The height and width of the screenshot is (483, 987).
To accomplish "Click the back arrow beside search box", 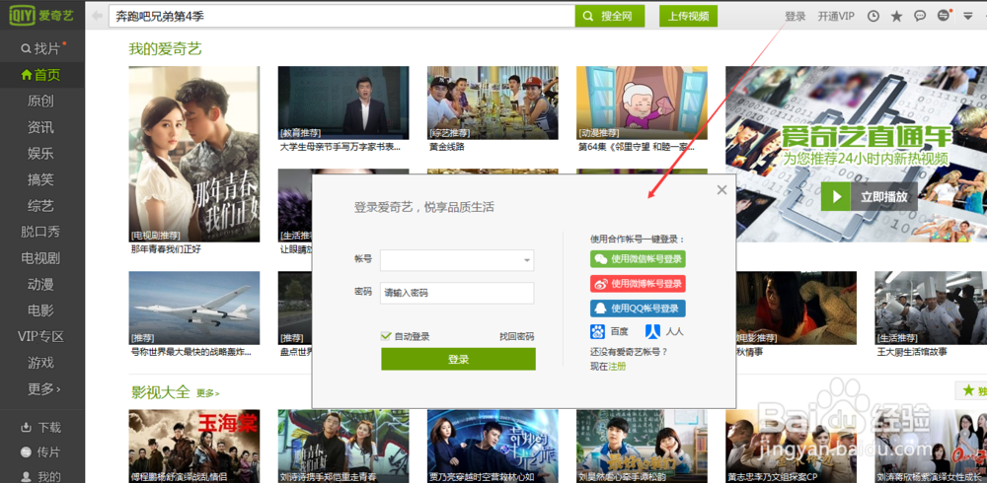I will [97, 16].
